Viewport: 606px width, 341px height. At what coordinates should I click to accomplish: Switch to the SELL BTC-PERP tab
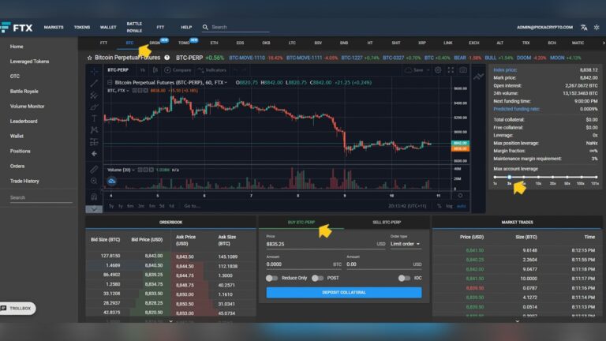click(x=387, y=223)
